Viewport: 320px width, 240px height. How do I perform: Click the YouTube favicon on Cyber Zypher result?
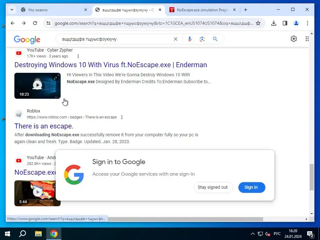(18, 53)
